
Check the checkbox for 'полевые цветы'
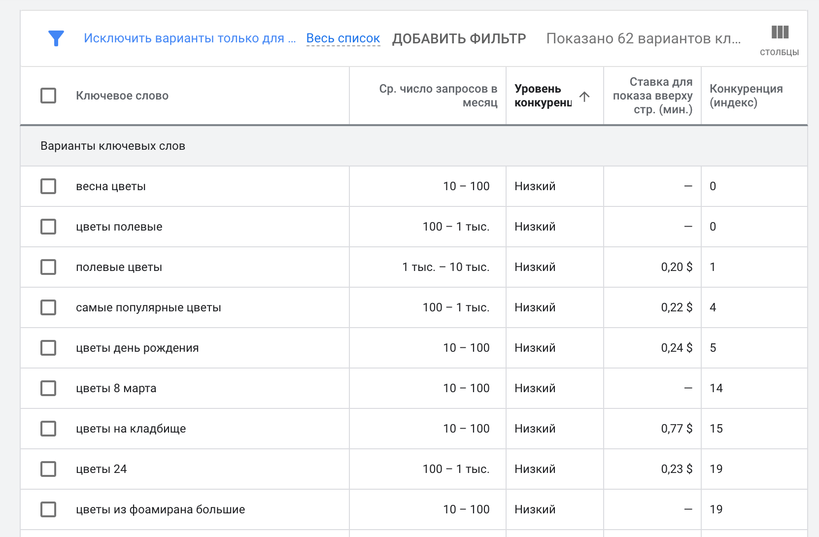48,267
